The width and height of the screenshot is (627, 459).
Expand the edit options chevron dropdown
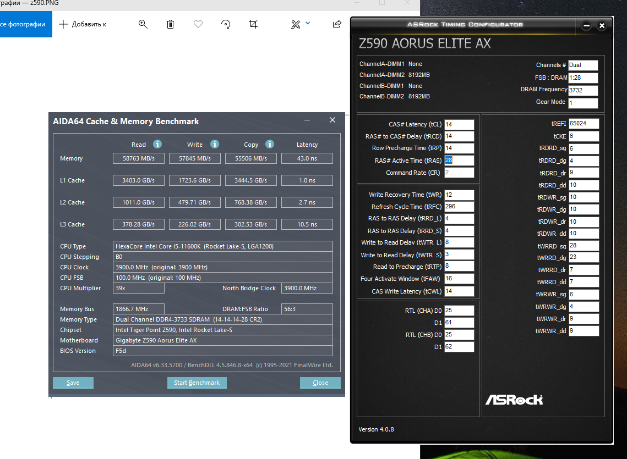(x=308, y=23)
